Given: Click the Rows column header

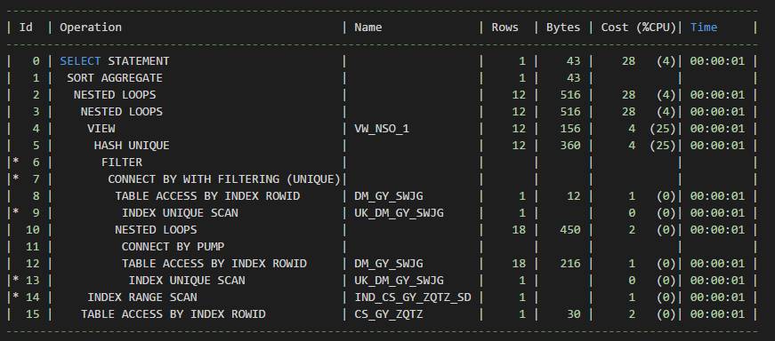Looking at the screenshot, I should click(x=505, y=28).
